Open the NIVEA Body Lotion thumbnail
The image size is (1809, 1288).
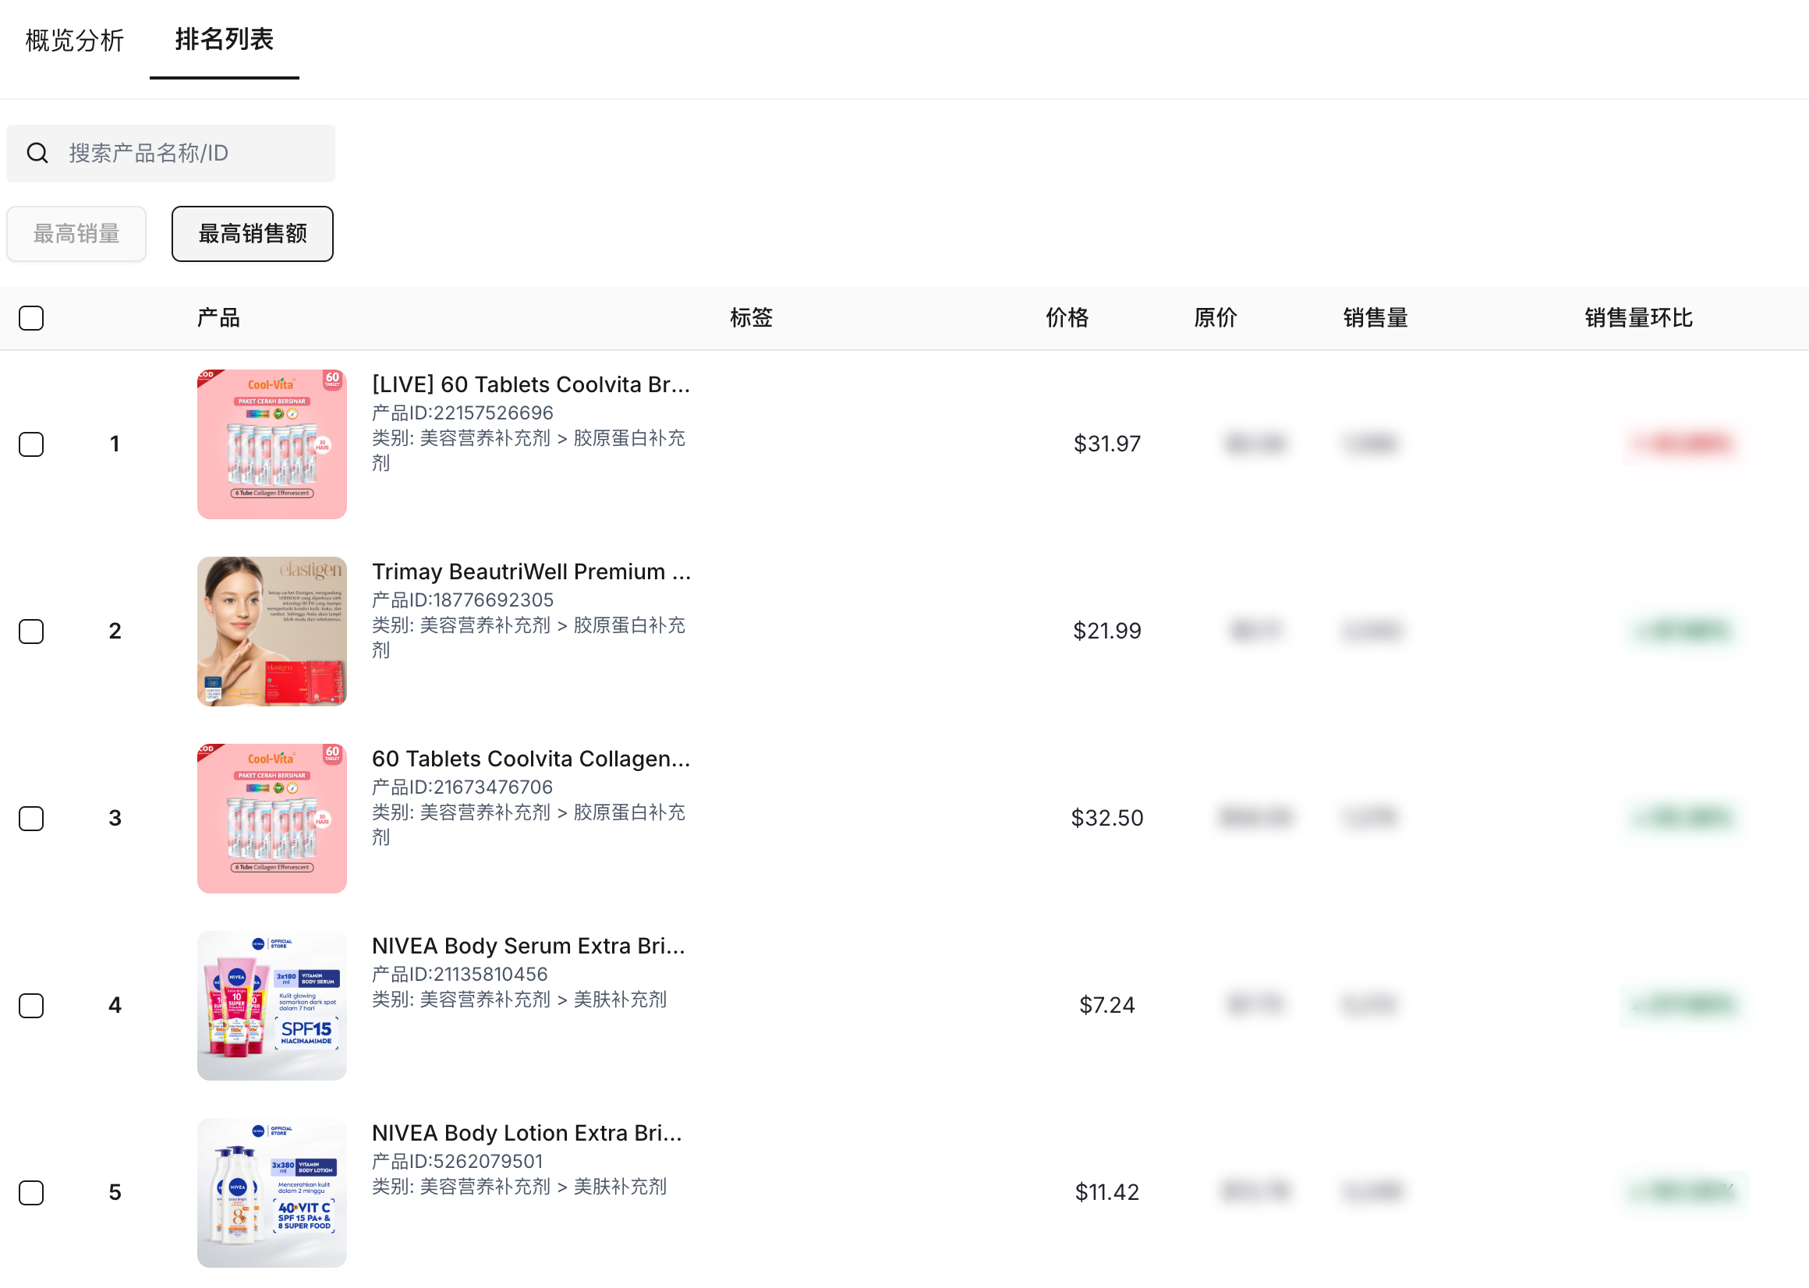click(272, 1193)
